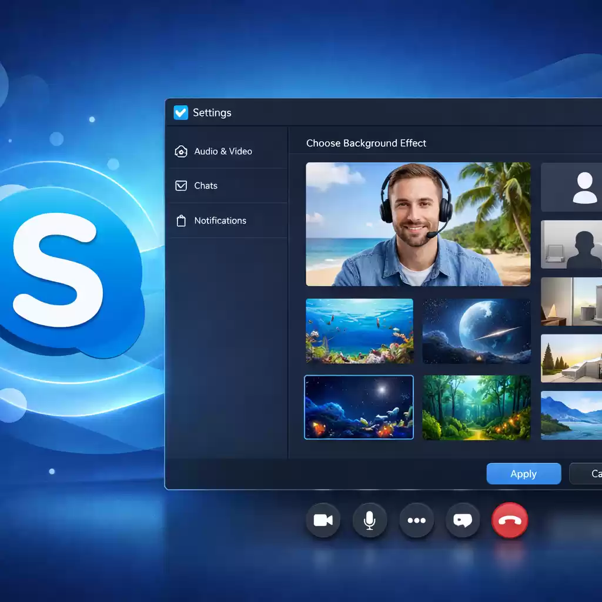Click the Audio & Video camera icon
The width and height of the screenshot is (602, 602).
tap(181, 151)
